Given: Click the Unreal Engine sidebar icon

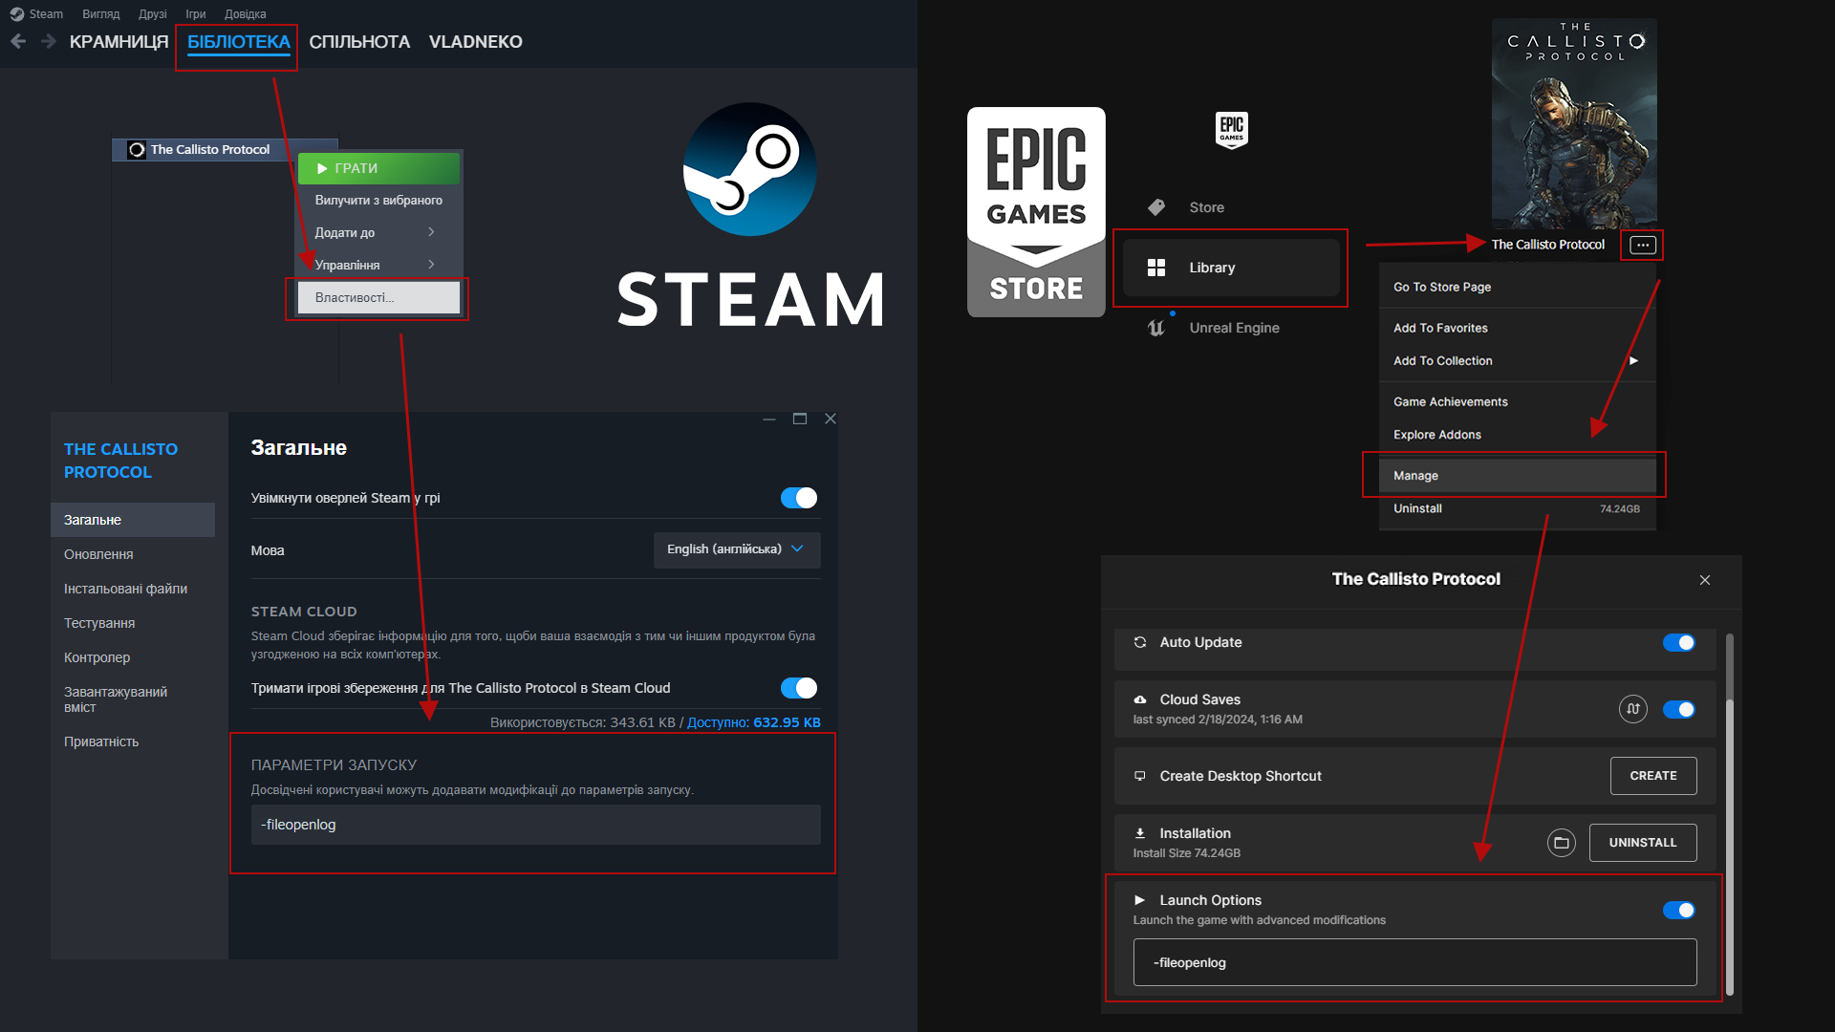Looking at the screenshot, I should (x=1155, y=328).
